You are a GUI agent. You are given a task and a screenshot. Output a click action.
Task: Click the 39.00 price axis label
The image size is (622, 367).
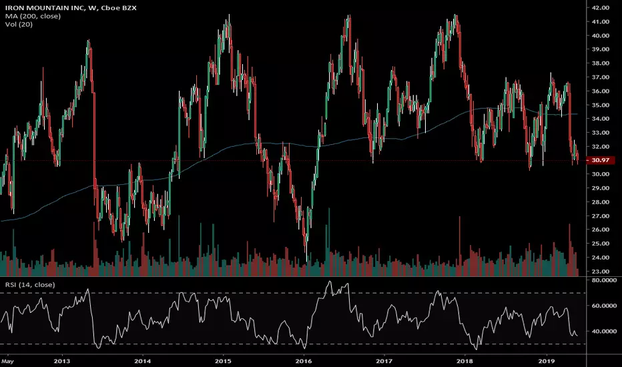click(x=600, y=49)
